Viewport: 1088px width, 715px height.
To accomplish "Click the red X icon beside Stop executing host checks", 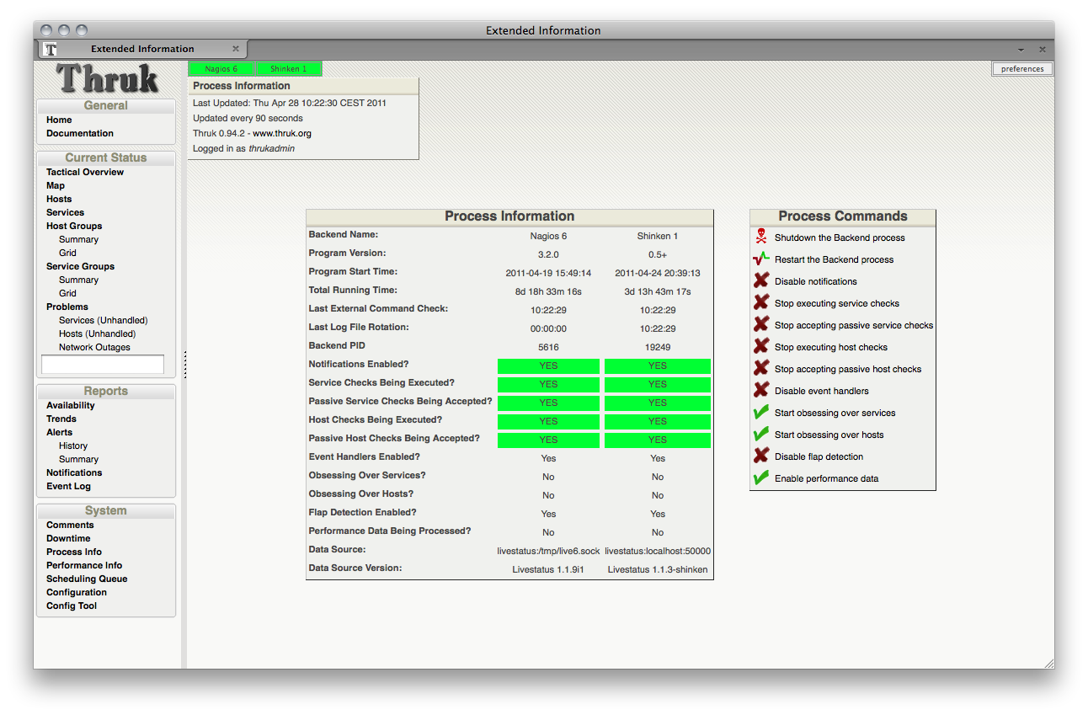I will tap(761, 346).
